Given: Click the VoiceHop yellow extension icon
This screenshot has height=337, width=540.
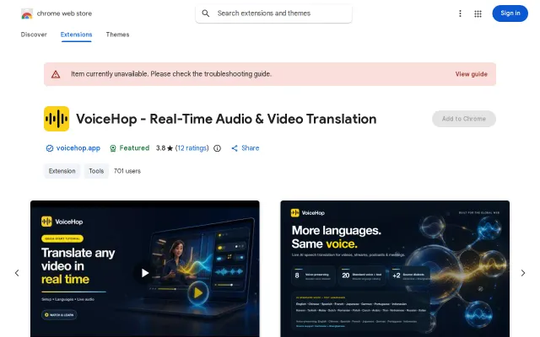Looking at the screenshot, I should click(x=57, y=119).
